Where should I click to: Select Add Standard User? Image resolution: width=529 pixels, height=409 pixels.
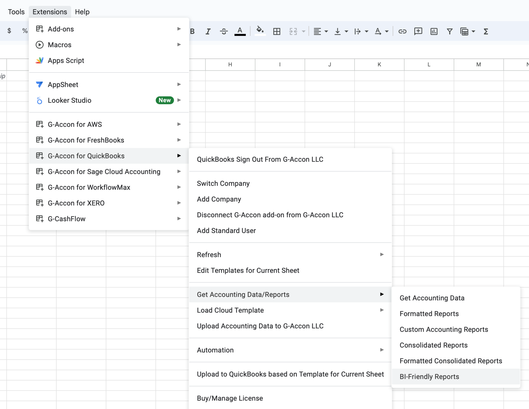pos(290,230)
